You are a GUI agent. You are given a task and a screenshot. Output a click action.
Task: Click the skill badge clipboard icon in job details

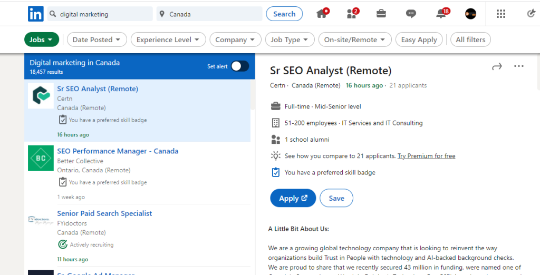click(275, 172)
